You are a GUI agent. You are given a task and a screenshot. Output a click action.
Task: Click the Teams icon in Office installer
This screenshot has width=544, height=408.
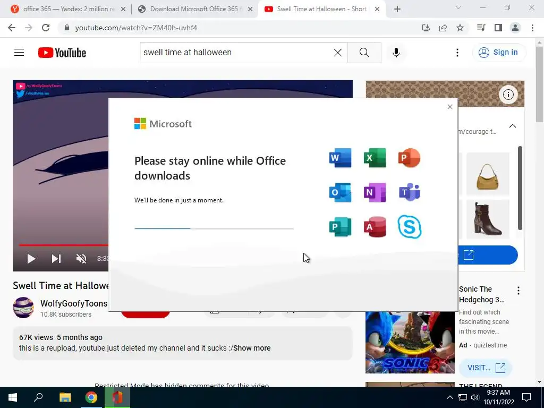[x=410, y=192]
